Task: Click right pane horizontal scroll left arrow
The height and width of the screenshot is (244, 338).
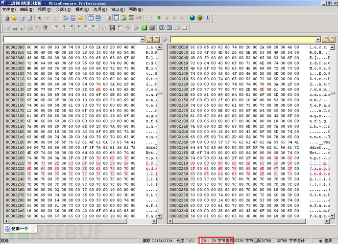Action: pyautogui.click(x=170, y=221)
